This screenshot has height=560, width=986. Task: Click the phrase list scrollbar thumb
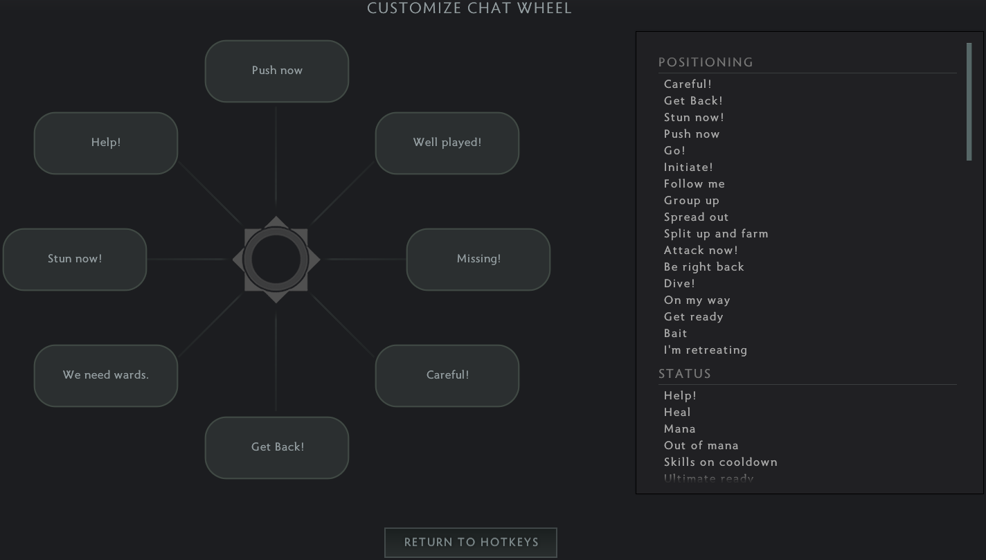(x=969, y=102)
